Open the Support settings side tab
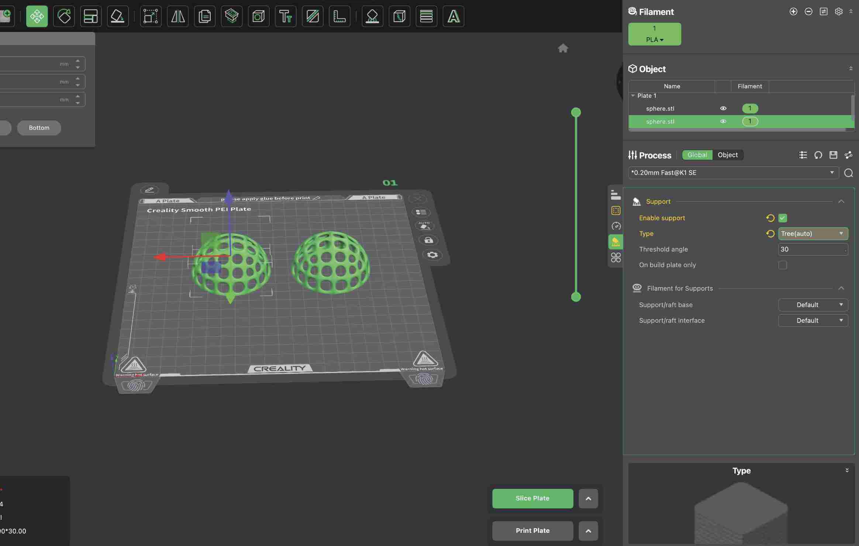Viewport: 859px width, 546px height. (615, 242)
